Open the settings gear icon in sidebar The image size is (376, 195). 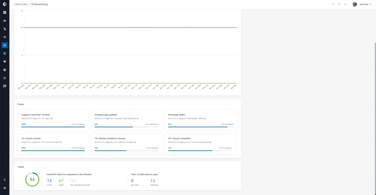(4, 188)
